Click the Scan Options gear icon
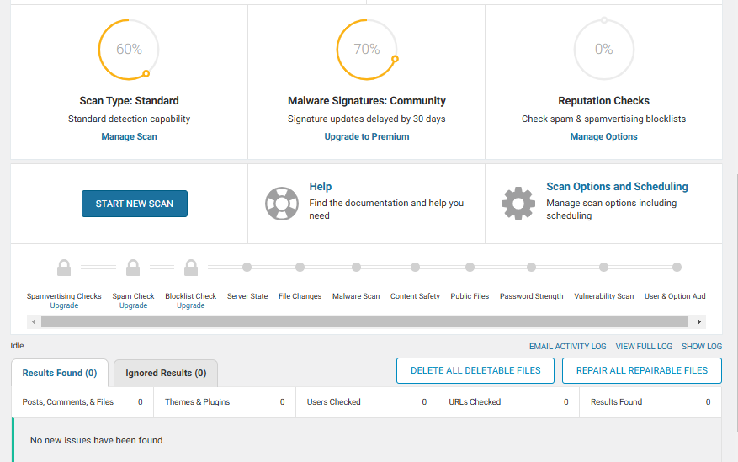 pos(518,204)
